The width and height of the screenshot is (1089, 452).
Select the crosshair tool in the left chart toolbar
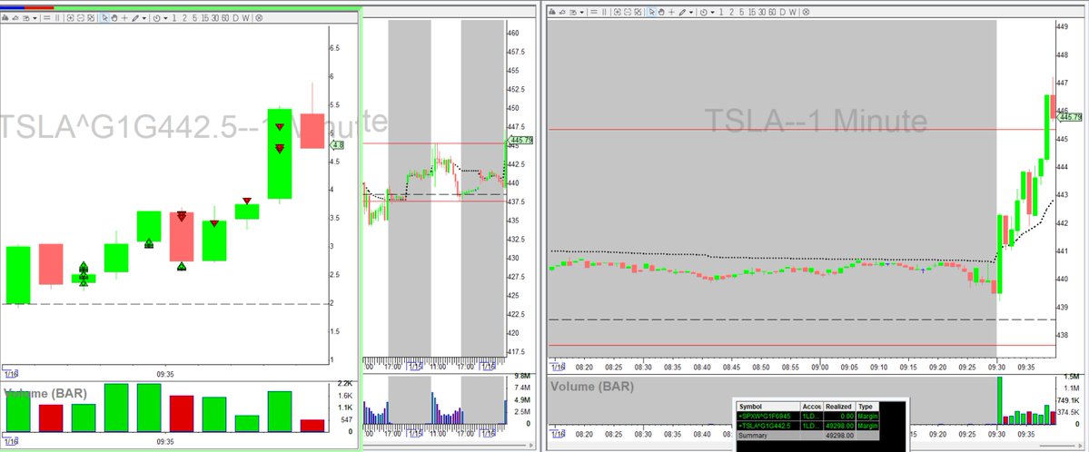click(124, 18)
